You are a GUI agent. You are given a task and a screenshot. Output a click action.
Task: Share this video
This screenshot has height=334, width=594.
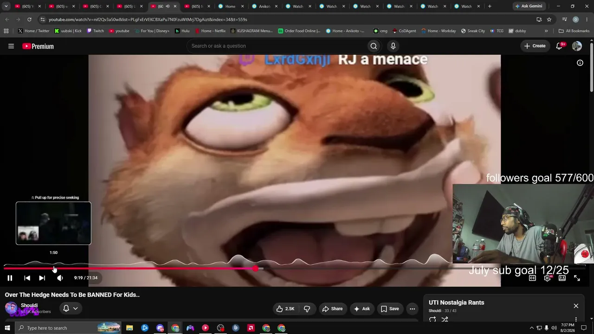[332, 308]
